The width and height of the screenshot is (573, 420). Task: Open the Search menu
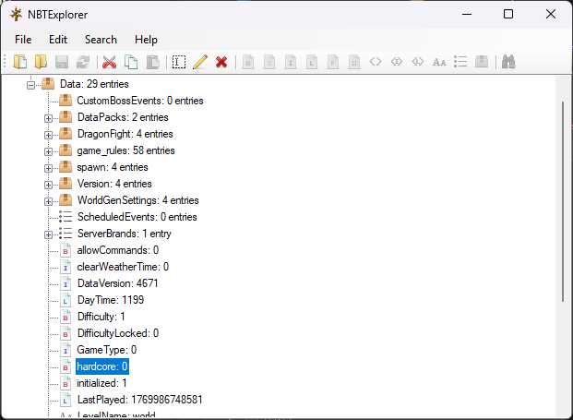click(x=101, y=40)
